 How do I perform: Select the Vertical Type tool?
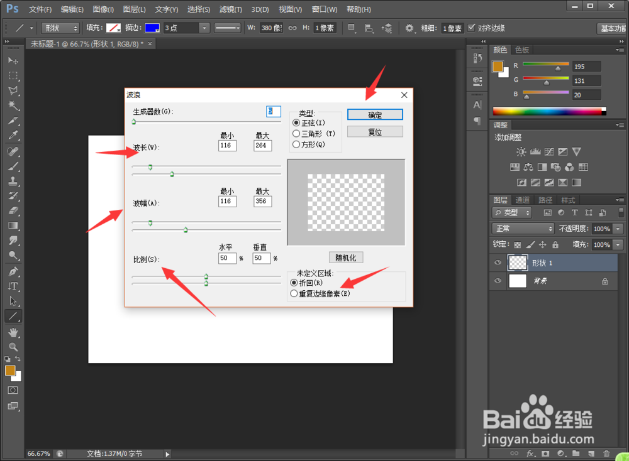[x=13, y=286]
